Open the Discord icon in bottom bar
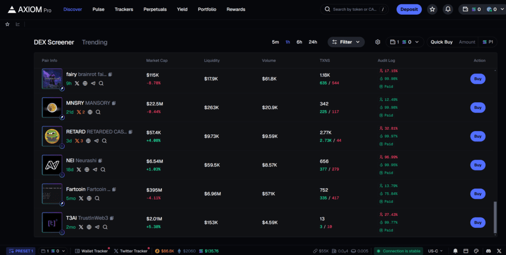Viewport: 506px width, 255px height. coord(488,251)
